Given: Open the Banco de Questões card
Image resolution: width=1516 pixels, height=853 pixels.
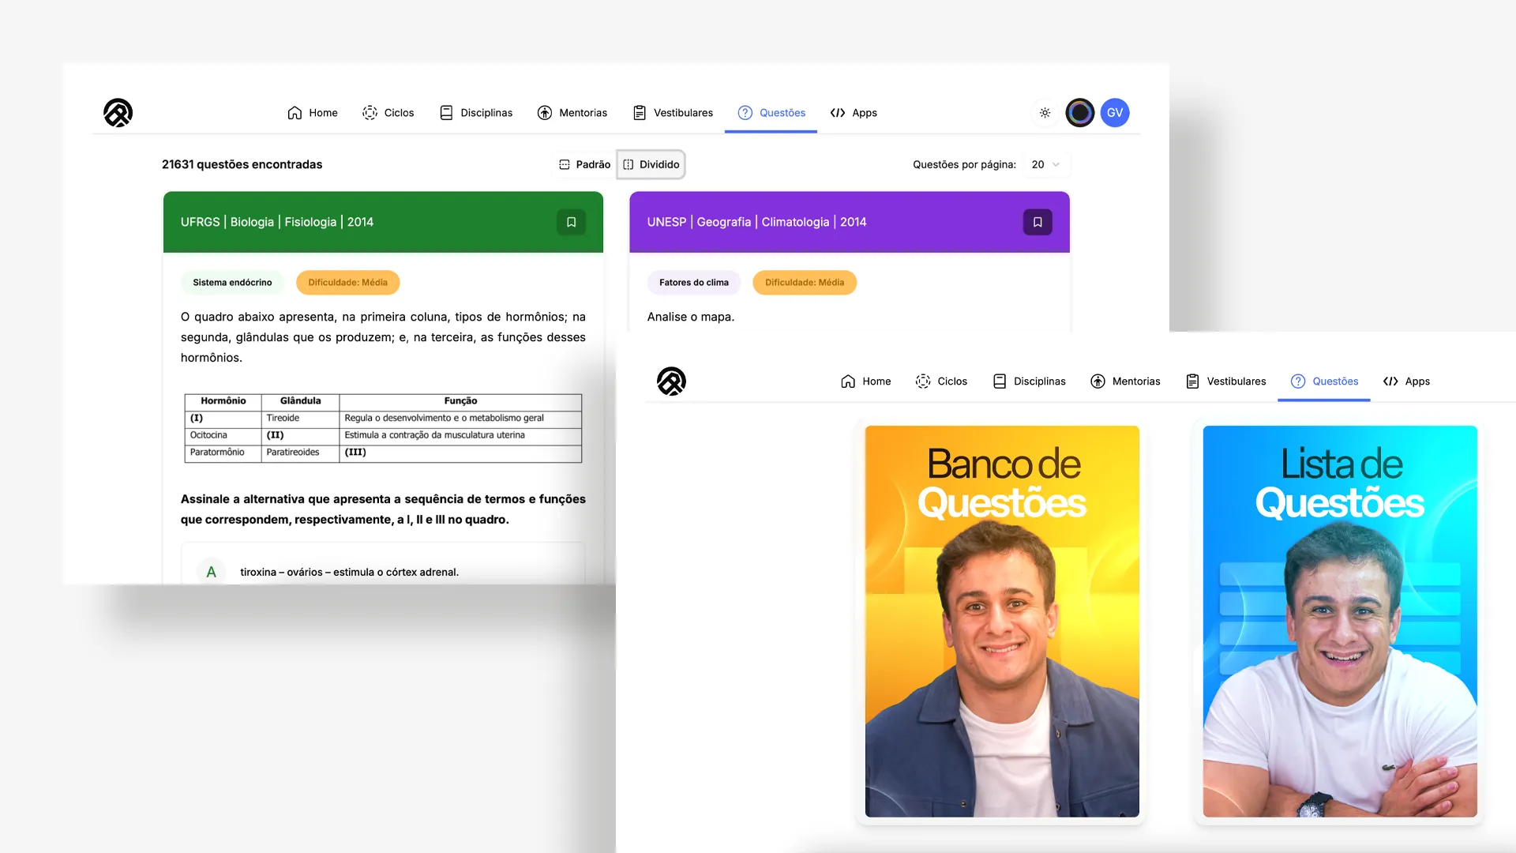Looking at the screenshot, I should coord(1001,621).
